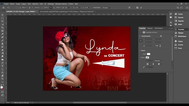189x106 pixels.
Task: Open the Dégradés panel
Action: click(x=179, y=21)
